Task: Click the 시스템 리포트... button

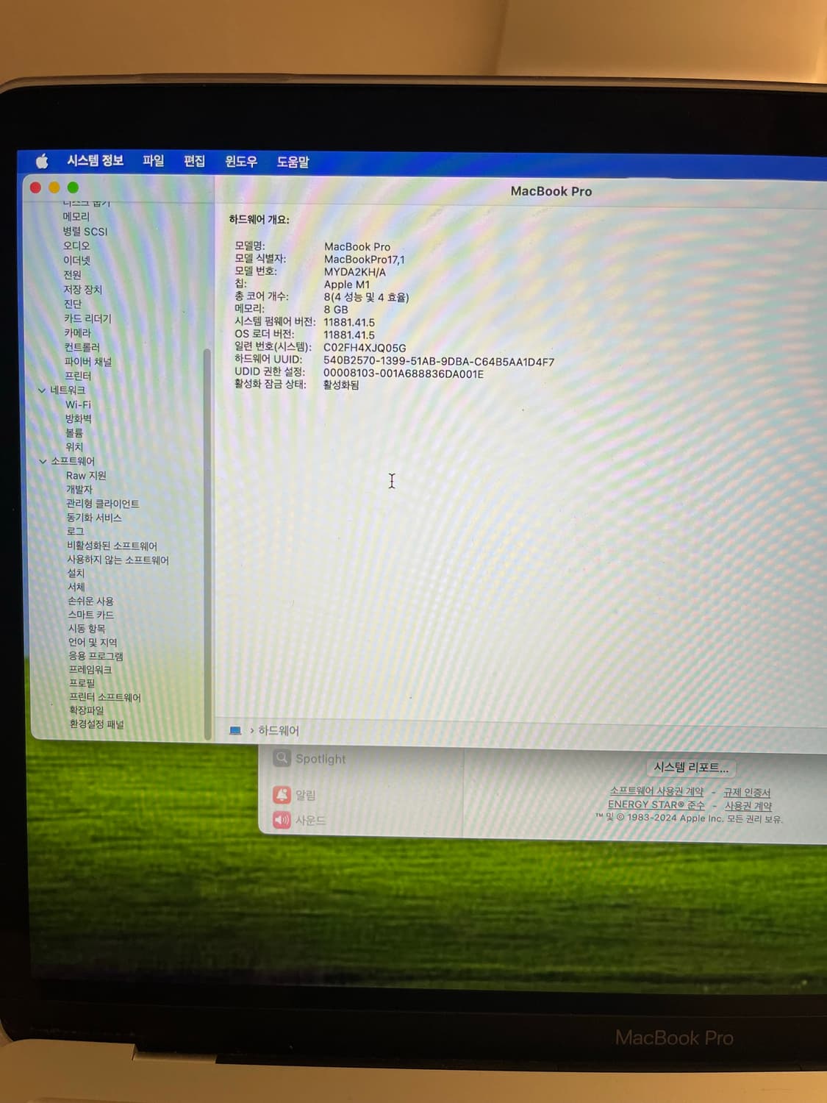Action: click(x=692, y=768)
